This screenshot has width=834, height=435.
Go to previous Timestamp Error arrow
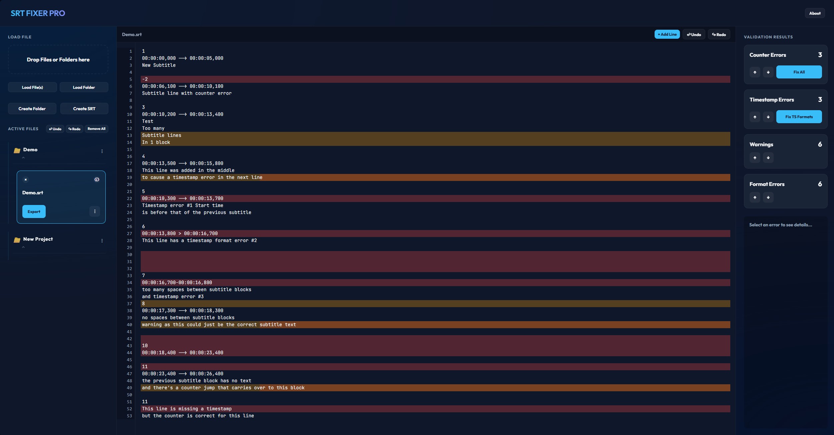tap(755, 117)
